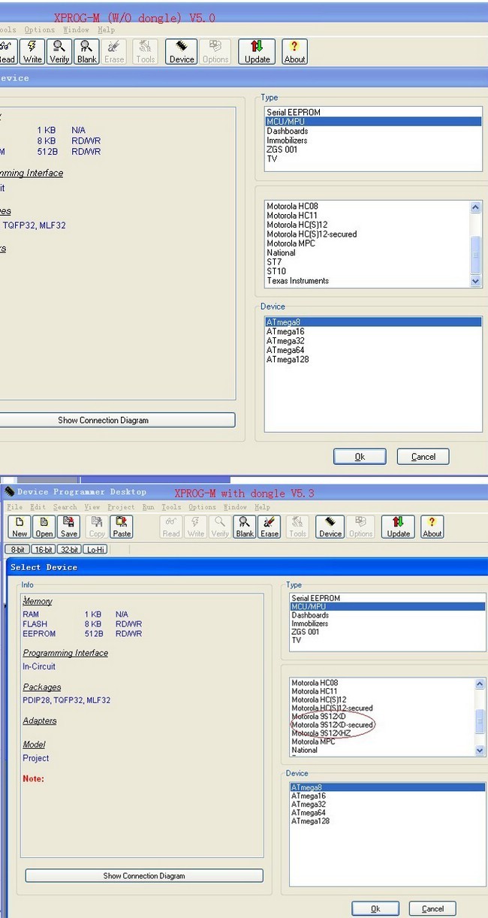
Task: Click Cancel in the V5.3 dialog
Action: [432, 909]
